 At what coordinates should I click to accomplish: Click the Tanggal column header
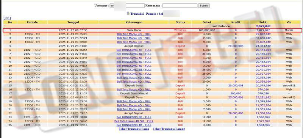tap(73, 22)
